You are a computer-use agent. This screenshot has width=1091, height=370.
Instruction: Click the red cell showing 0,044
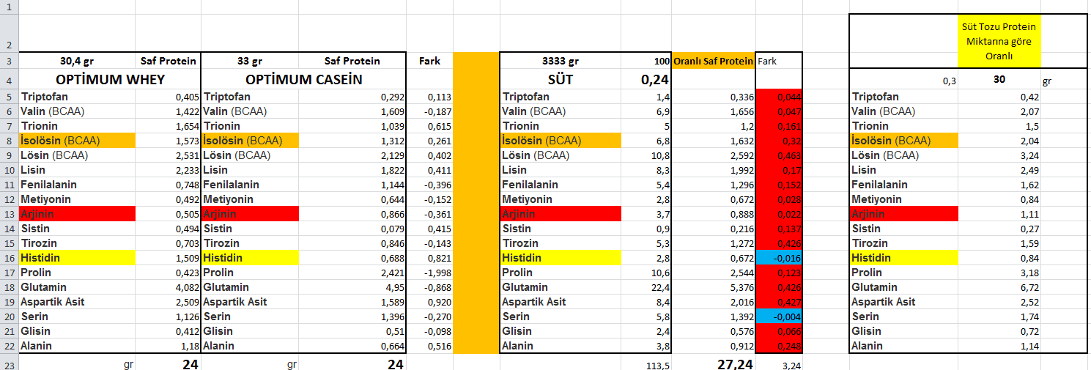(778, 97)
